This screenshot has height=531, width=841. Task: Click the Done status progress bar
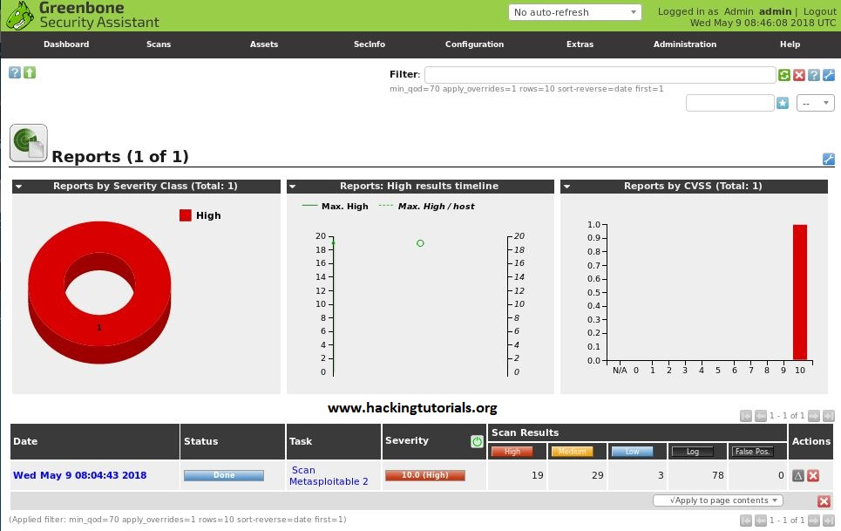pyautogui.click(x=224, y=475)
